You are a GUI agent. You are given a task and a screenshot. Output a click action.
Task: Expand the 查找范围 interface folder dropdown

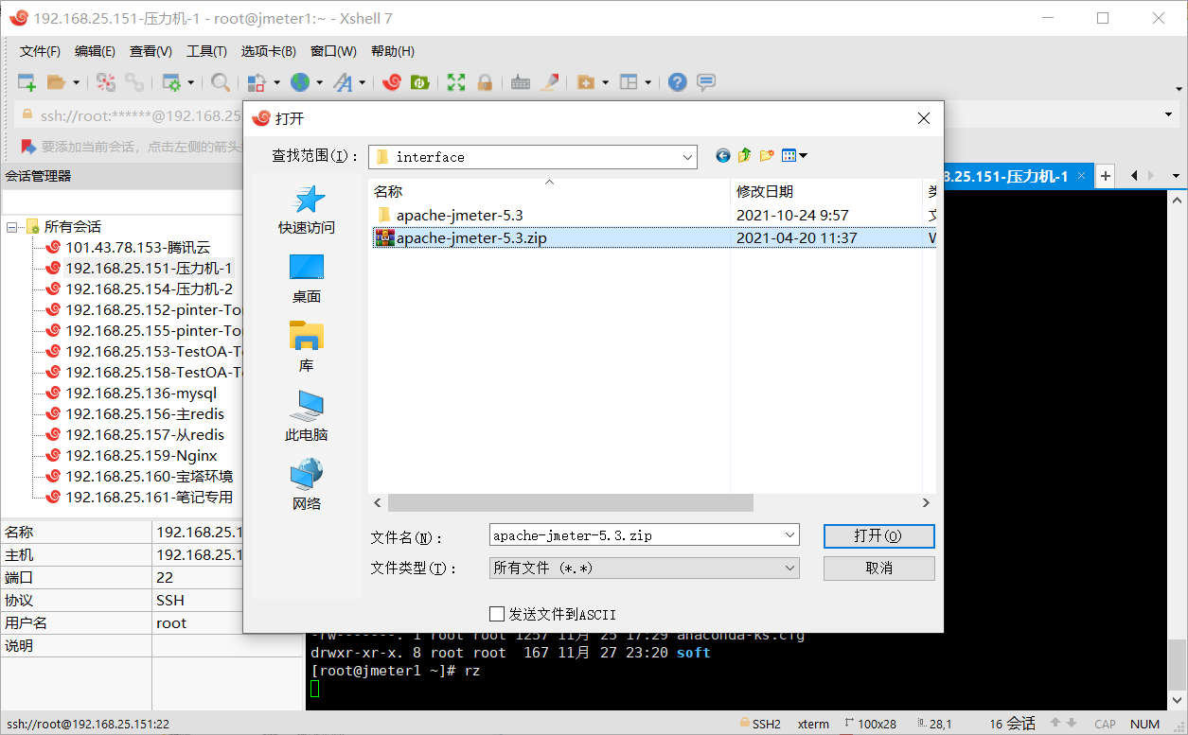[688, 157]
